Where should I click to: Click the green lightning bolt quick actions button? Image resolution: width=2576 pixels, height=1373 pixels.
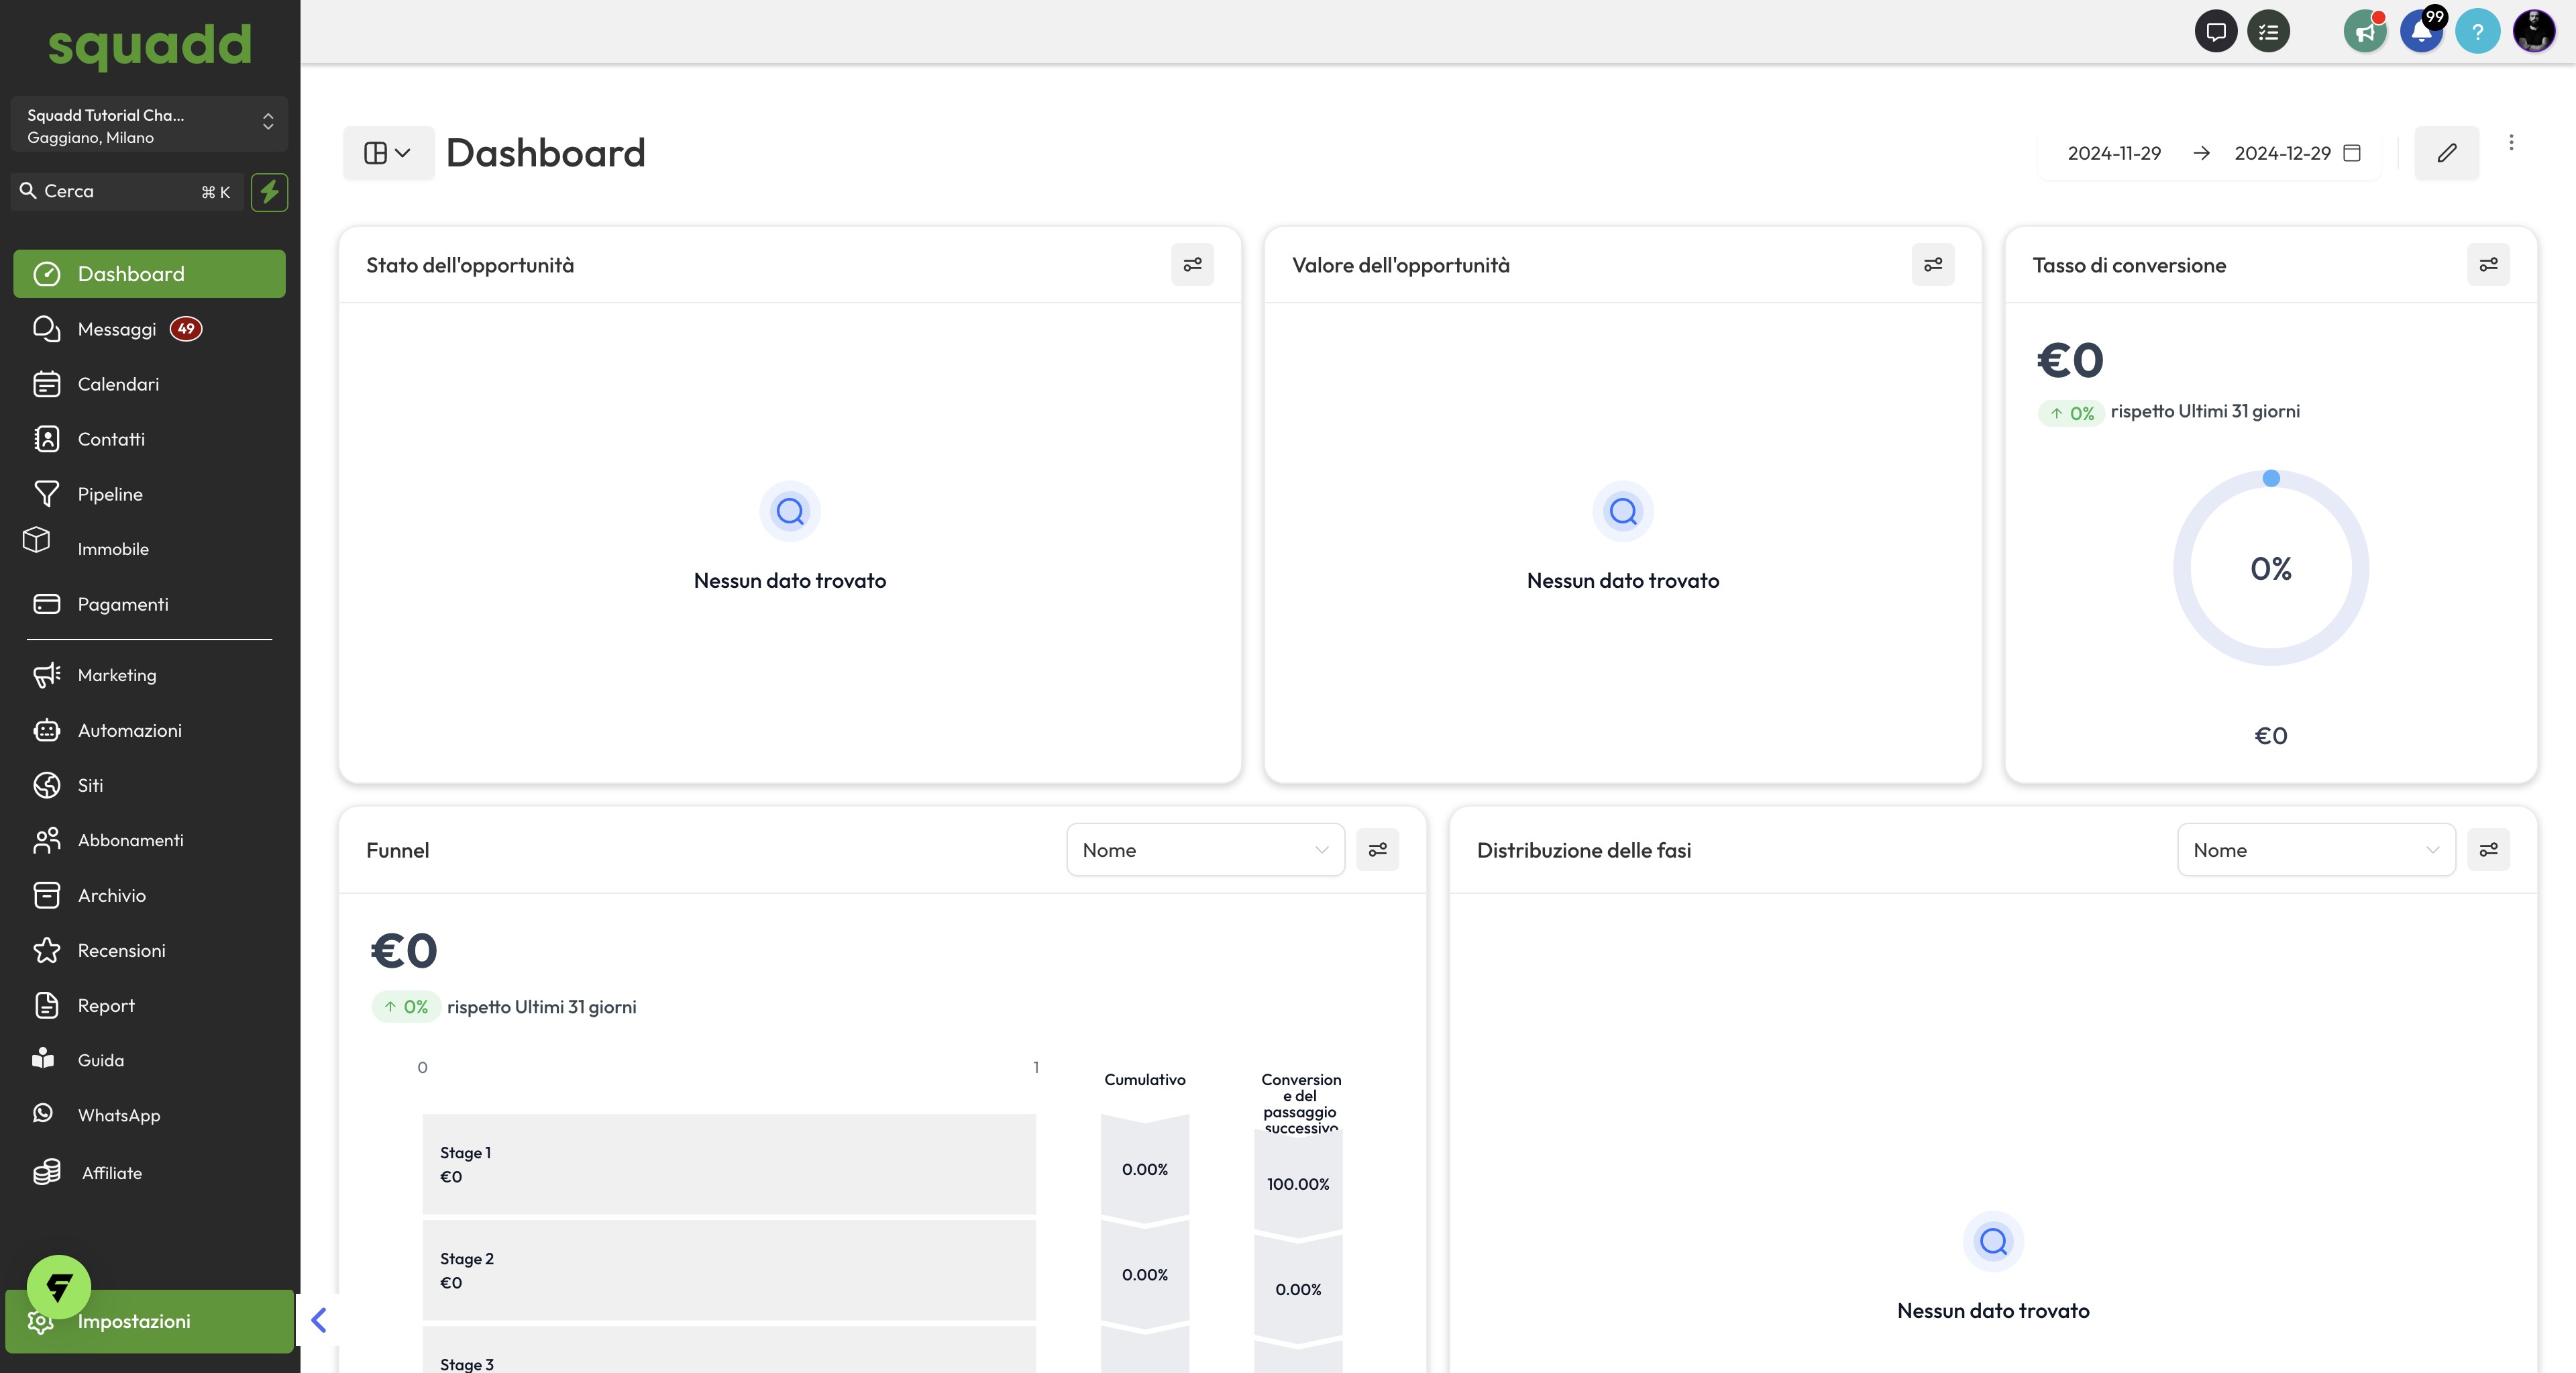[269, 192]
